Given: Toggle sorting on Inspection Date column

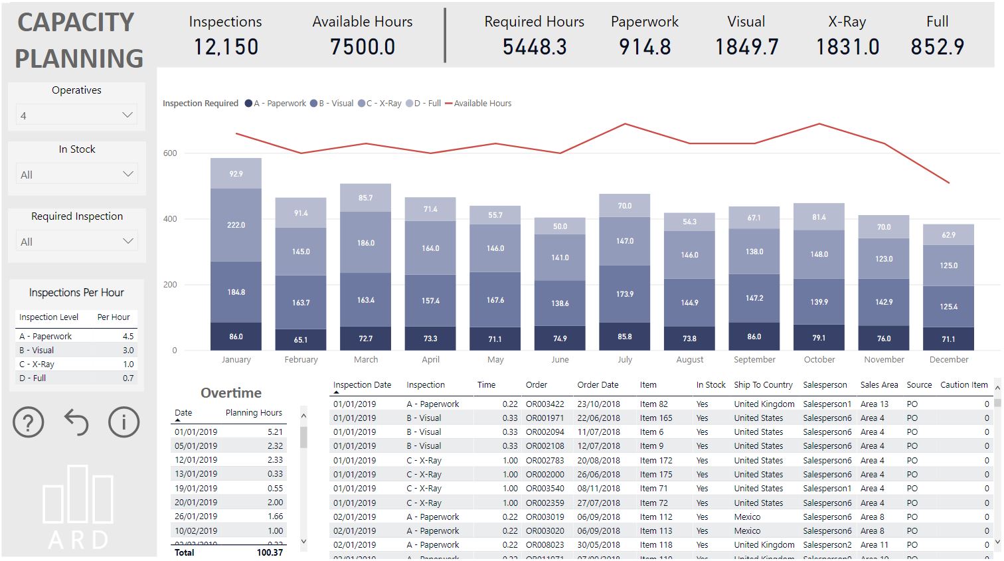Looking at the screenshot, I should coord(362,384).
